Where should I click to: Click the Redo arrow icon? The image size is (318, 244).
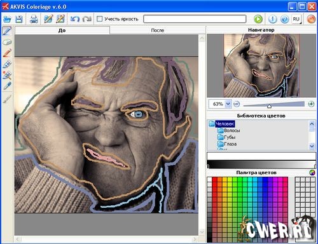(87, 19)
